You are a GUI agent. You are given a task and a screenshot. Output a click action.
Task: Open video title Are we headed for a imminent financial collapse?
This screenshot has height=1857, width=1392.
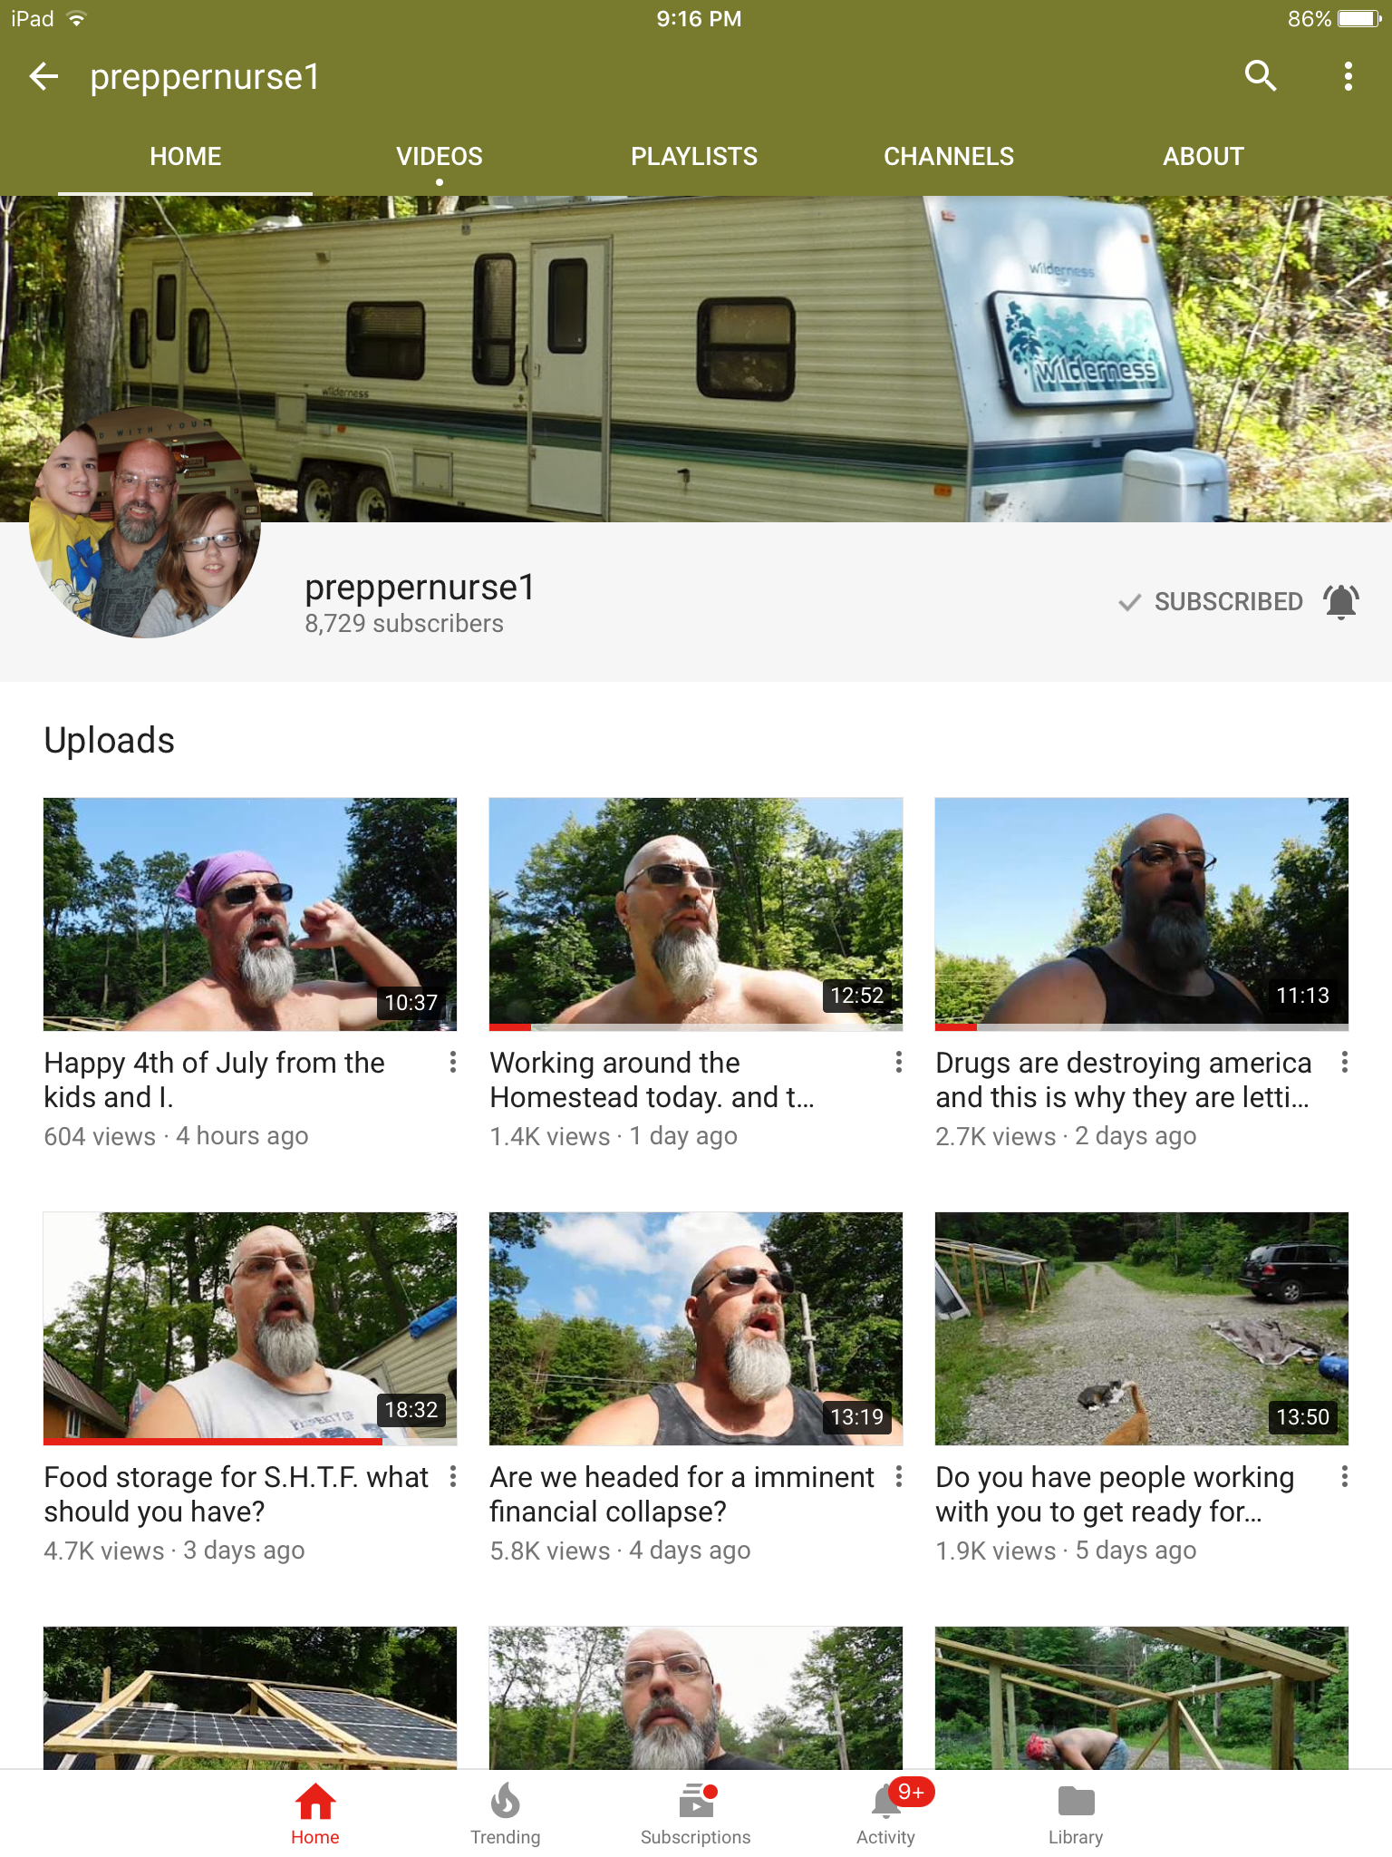pos(681,1494)
